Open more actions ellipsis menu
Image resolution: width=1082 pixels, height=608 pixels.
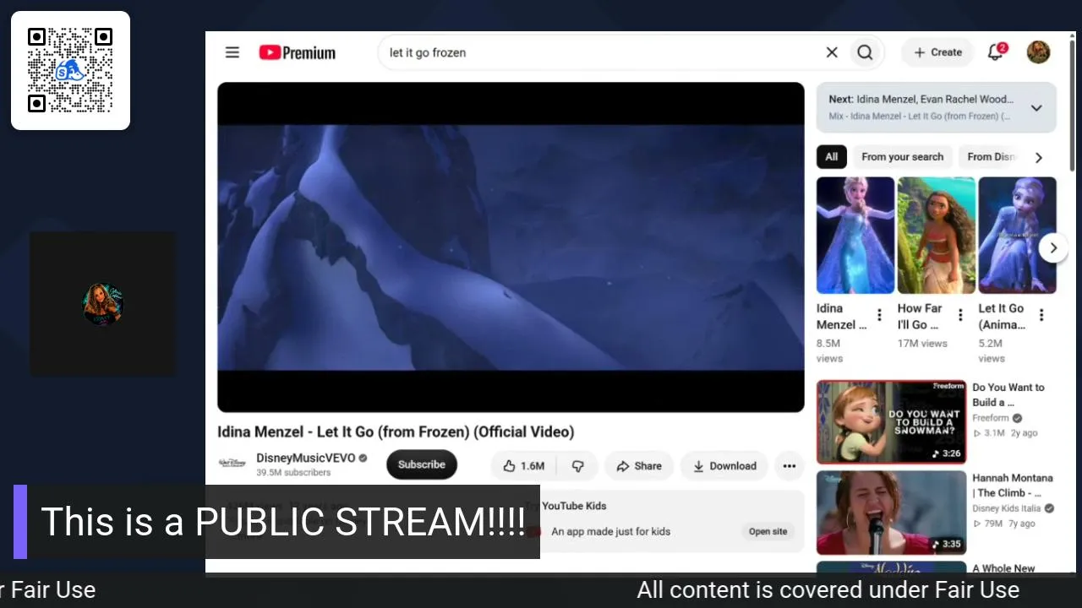(x=789, y=466)
